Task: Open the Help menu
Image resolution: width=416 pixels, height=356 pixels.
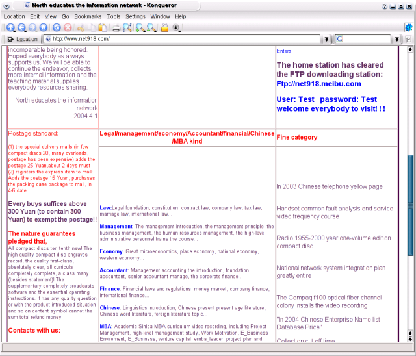Action: [x=181, y=16]
